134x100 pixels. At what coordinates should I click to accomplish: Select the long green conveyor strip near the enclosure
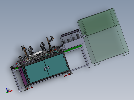73,49
